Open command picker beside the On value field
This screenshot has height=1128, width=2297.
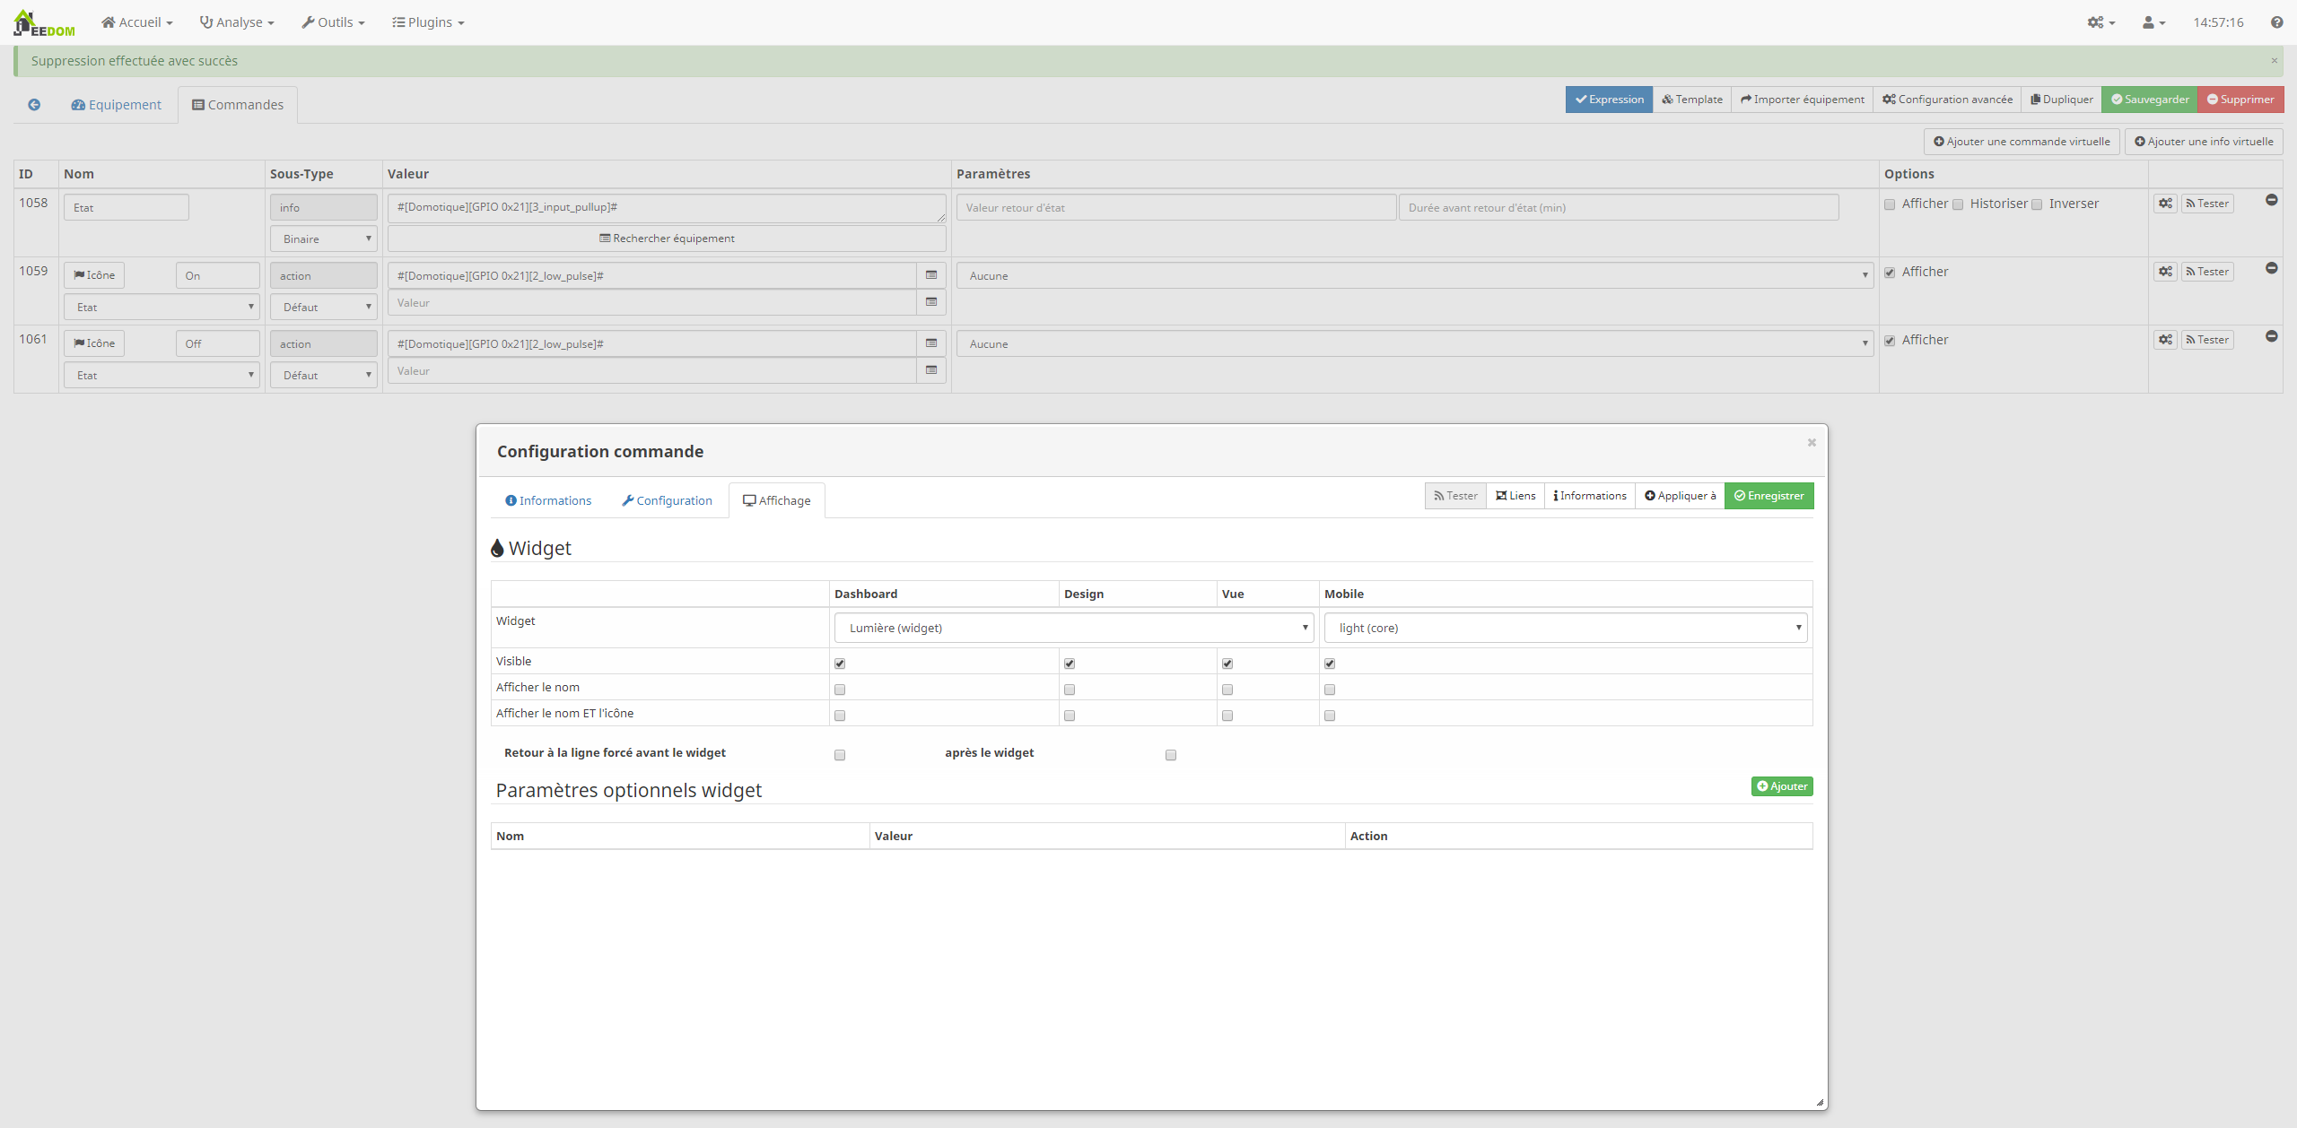click(931, 275)
